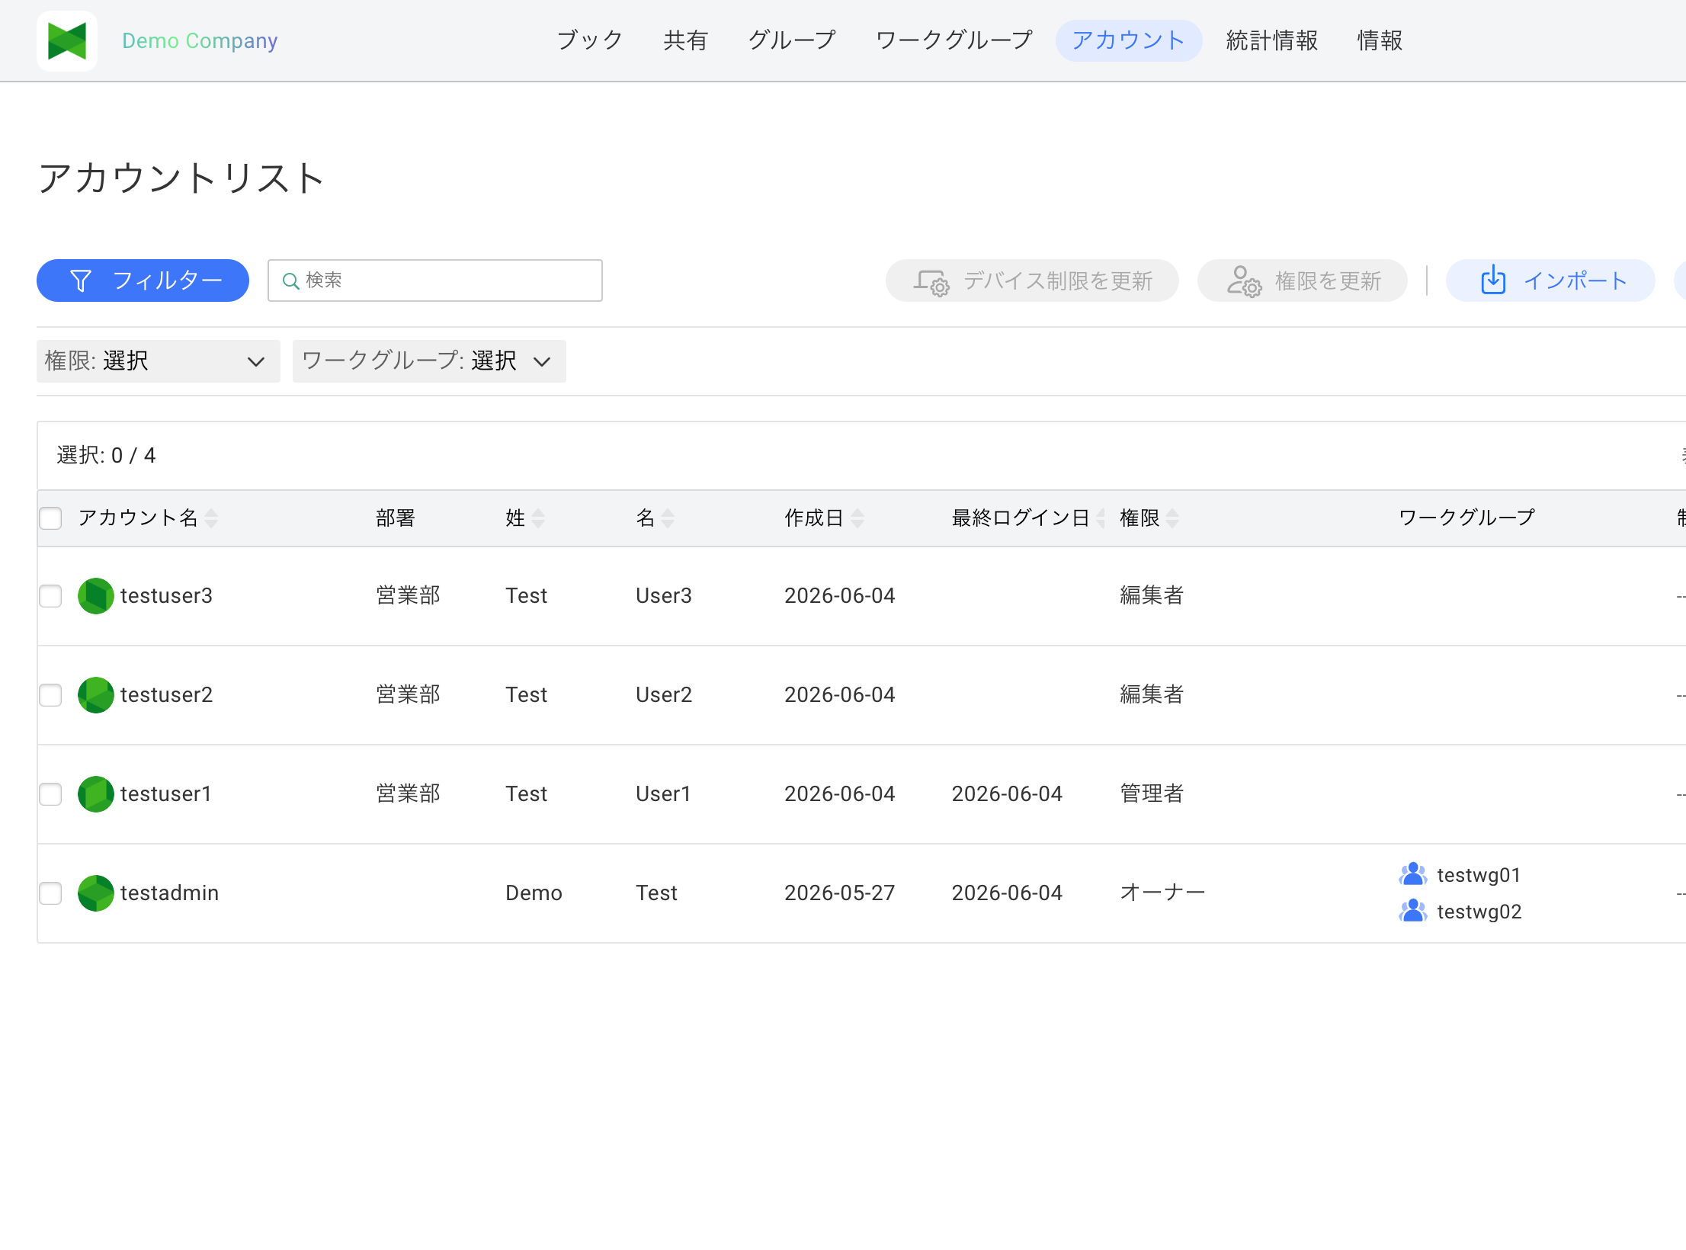Open the 権限: 選択 dropdown
Image resolution: width=1686 pixels, height=1250 pixels.
pyautogui.click(x=158, y=361)
